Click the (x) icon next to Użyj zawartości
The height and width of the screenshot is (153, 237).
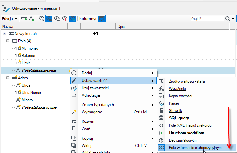tap(74, 88)
